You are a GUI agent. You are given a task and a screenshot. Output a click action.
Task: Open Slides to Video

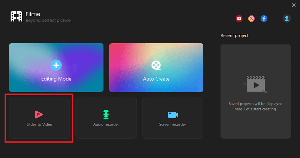39,118
